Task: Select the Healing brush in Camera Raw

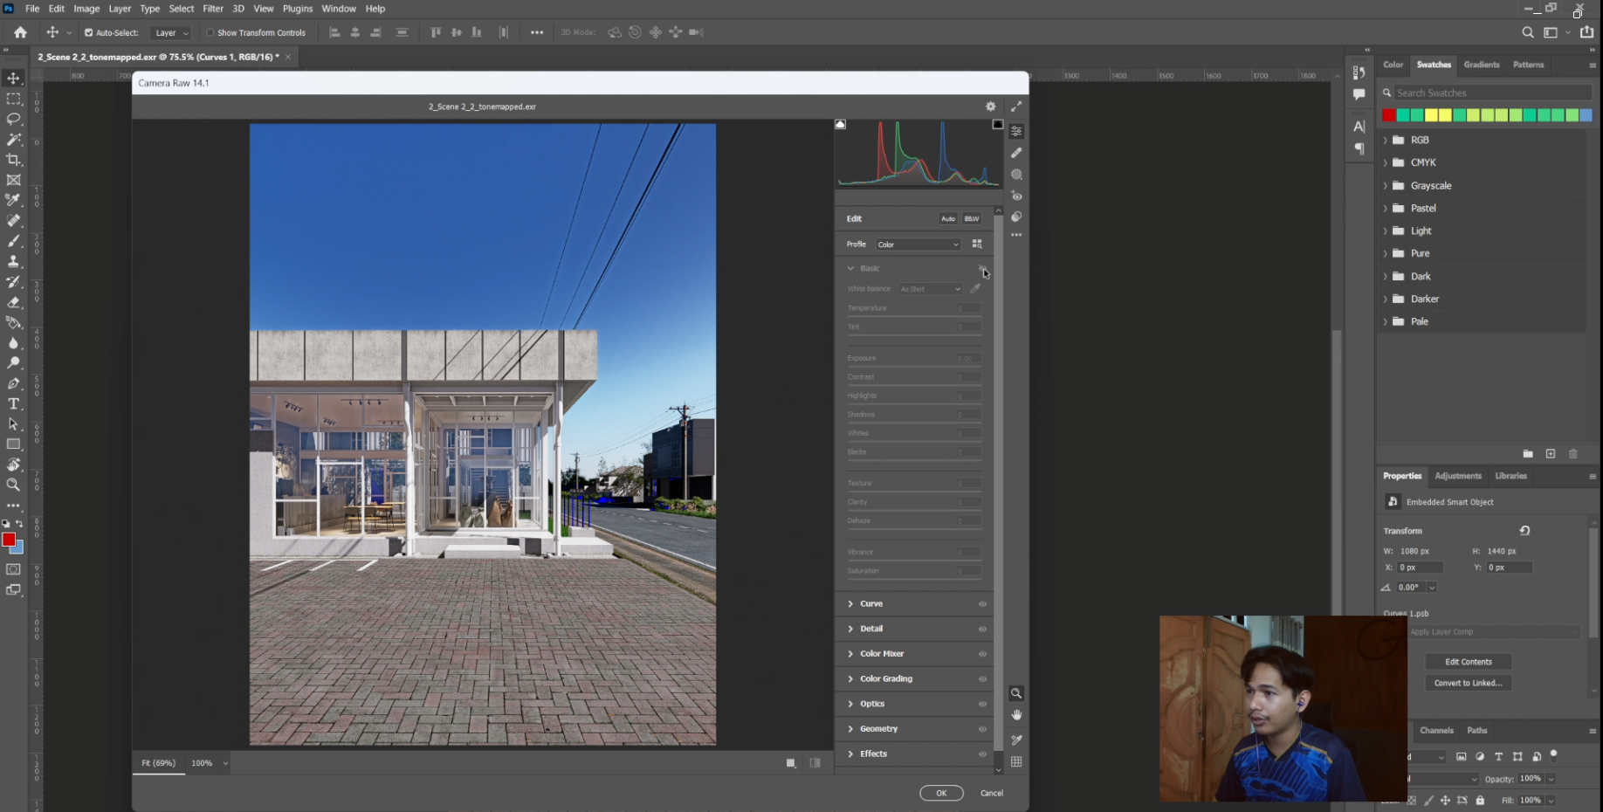Action: click(1016, 152)
